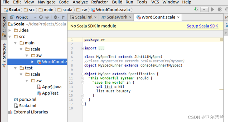Collapse the test folder arrow

[15, 68]
